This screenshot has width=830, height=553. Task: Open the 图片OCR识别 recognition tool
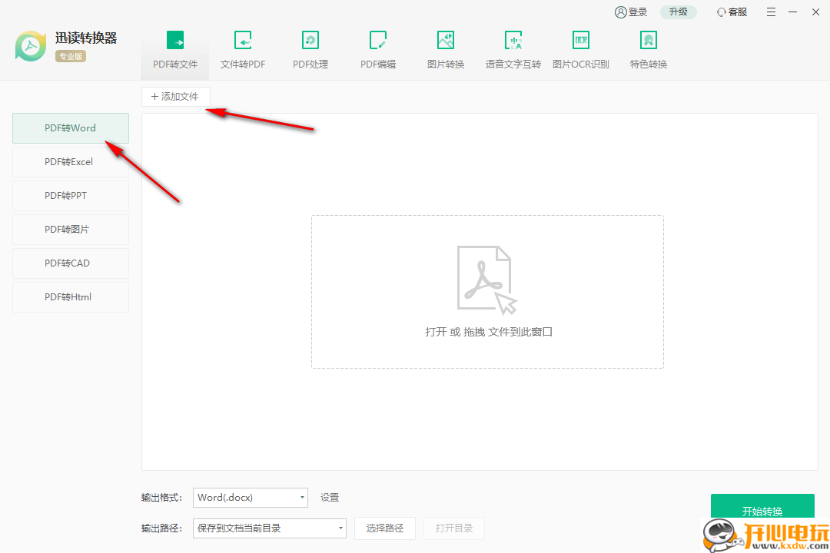[580, 48]
